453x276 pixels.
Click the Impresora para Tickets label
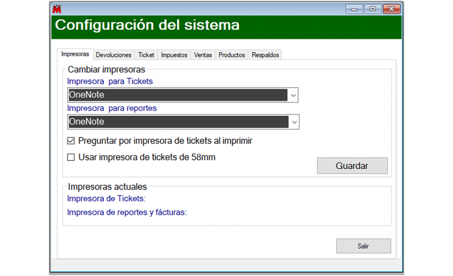pyautogui.click(x=110, y=81)
